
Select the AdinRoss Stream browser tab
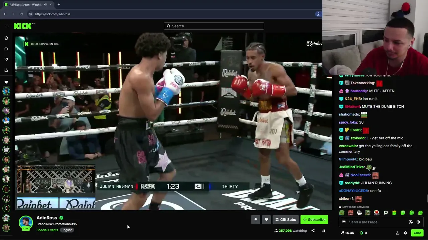pyautogui.click(x=28, y=5)
